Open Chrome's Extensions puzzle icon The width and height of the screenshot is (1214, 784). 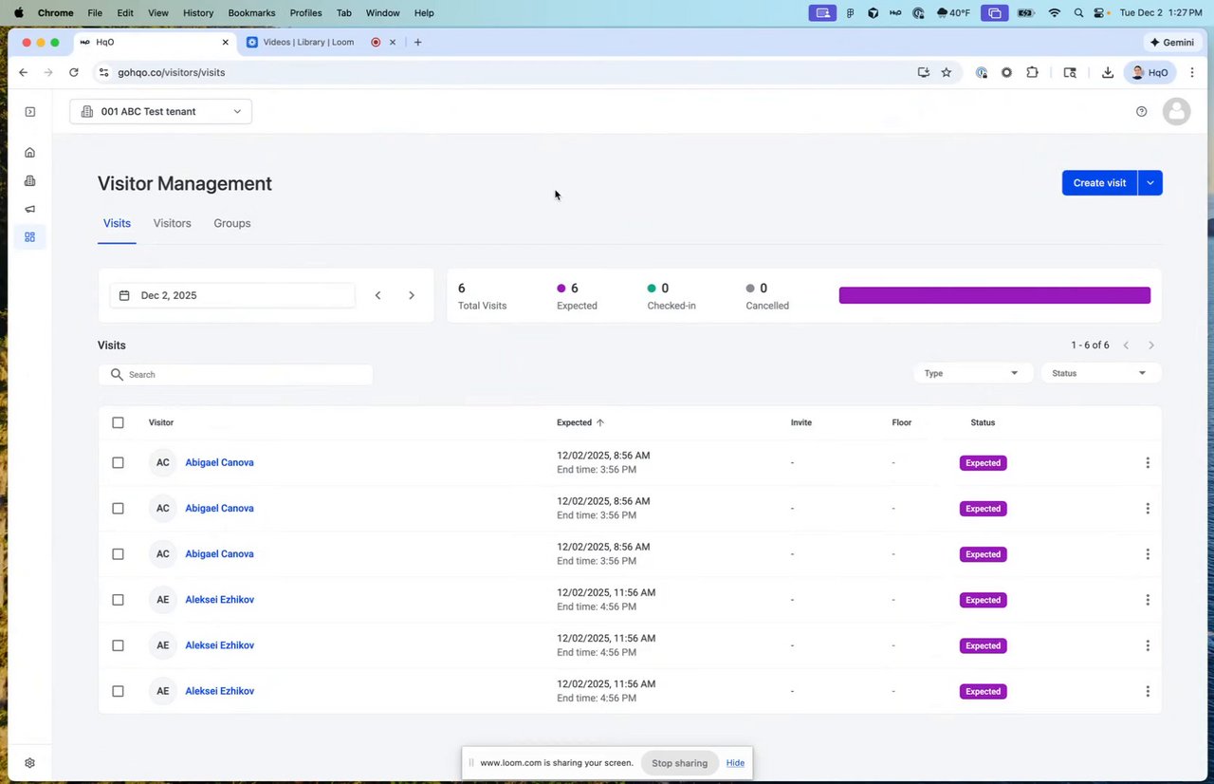tap(1033, 72)
